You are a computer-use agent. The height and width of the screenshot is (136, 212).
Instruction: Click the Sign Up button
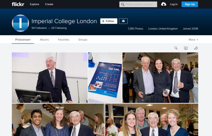point(190,4)
